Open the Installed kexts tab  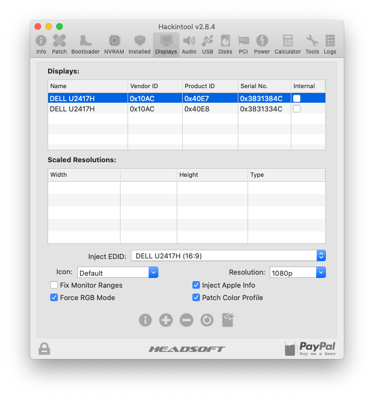pyautogui.click(x=139, y=44)
